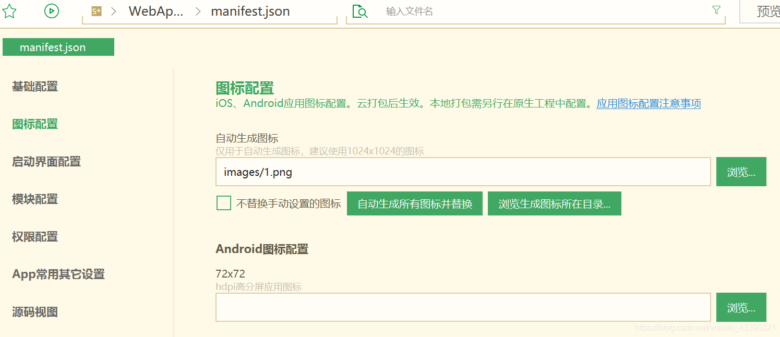Click the Android图标配置 heading
The width and height of the screenshot is (780, 337).
(262, 249)
